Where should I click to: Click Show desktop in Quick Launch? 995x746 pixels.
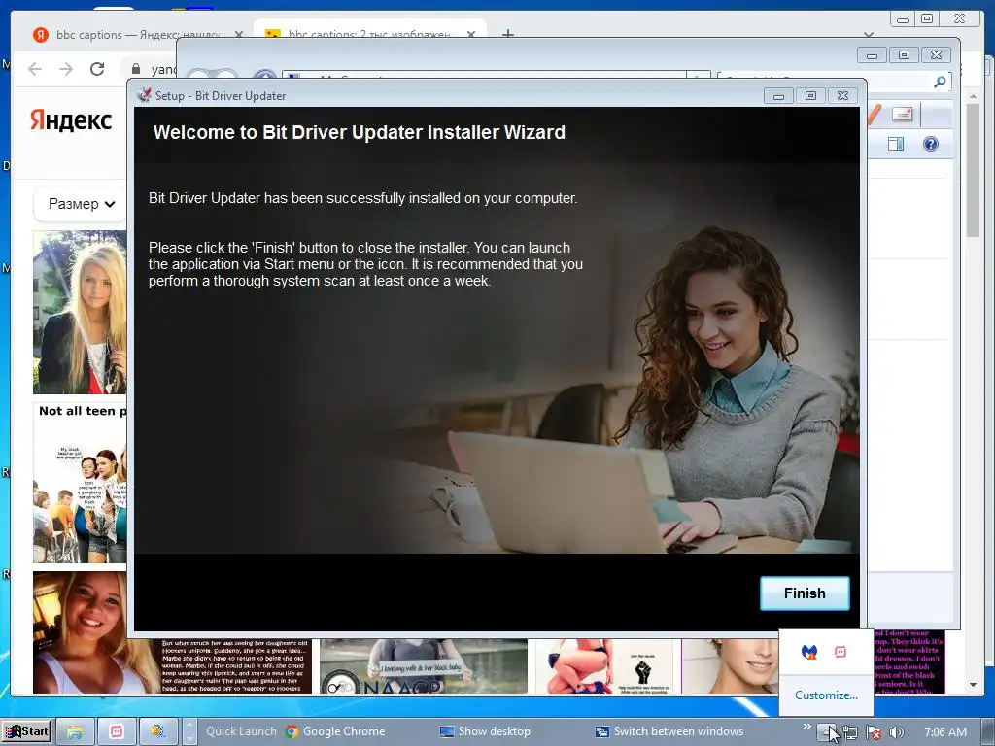(485, 731)
